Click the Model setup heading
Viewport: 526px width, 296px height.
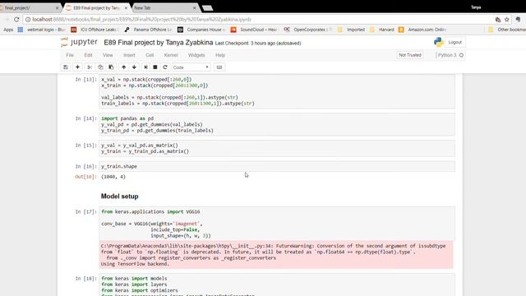point(119,197)
